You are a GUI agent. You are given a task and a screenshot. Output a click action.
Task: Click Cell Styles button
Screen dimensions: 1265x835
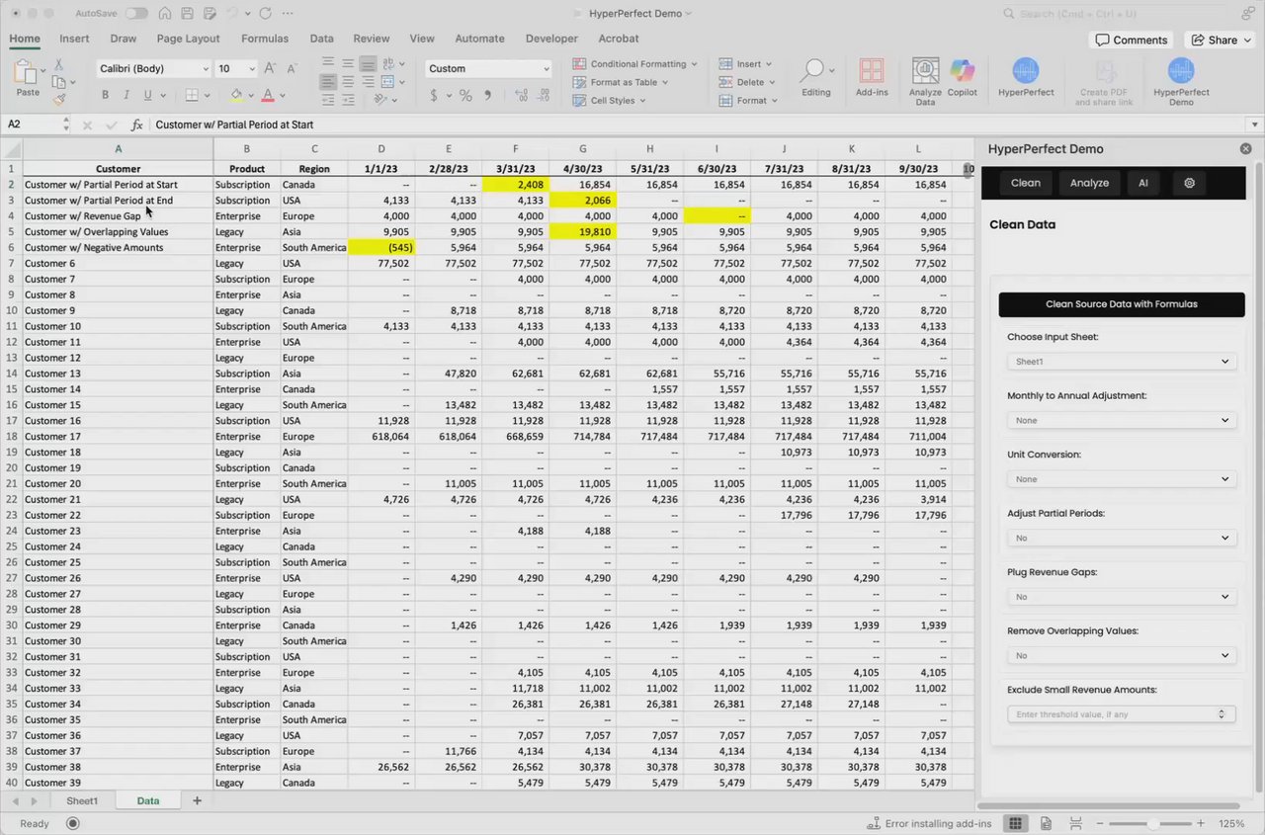coord(609,100)
